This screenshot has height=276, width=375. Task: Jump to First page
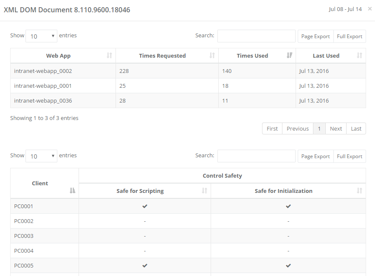pyautogui.click(x=272, y=128)
